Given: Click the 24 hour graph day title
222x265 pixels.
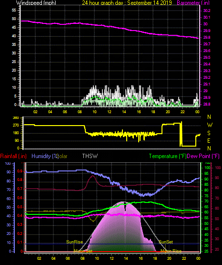Looking at the screenshot, I should pyautogui.click(x=127, y=3).
